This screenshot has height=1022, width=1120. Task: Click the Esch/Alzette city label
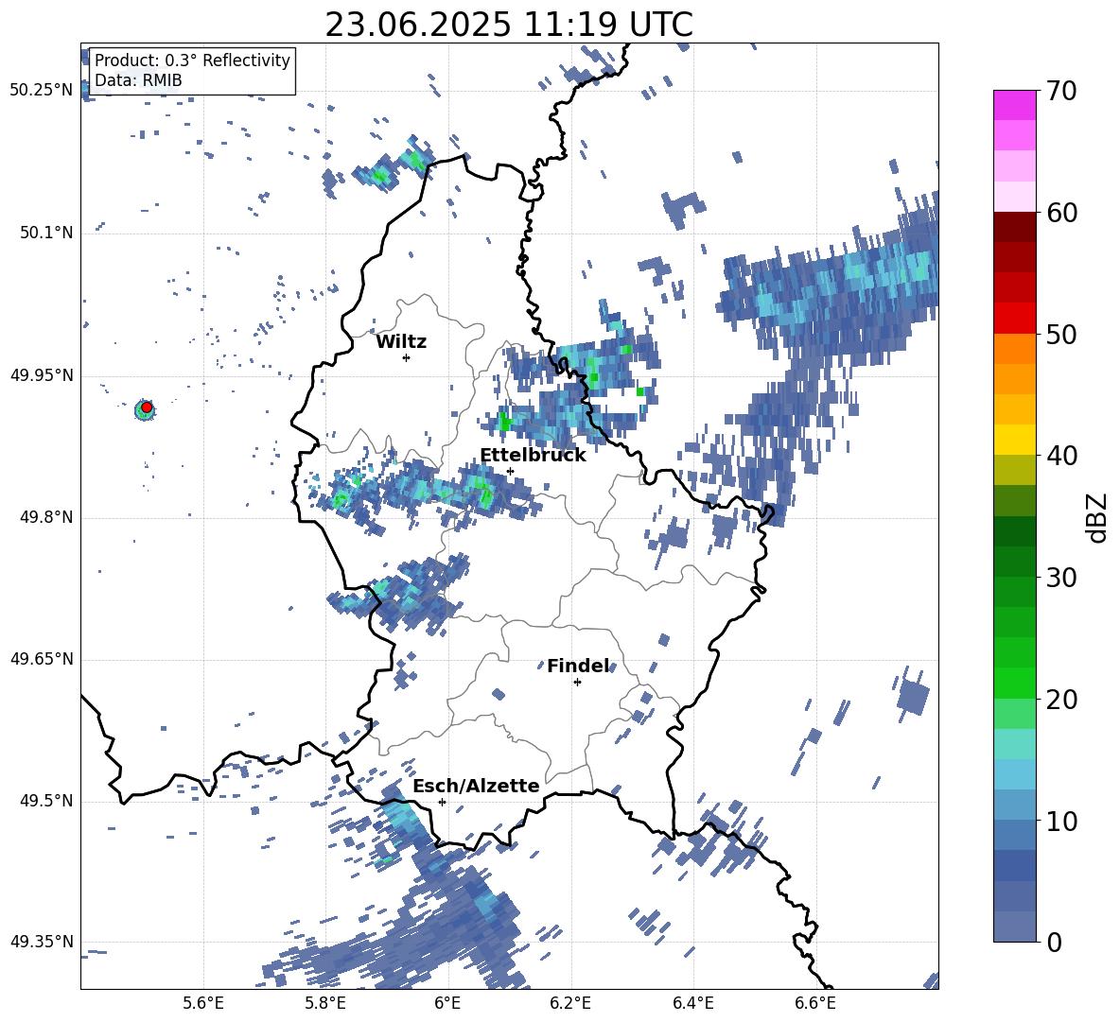pyautogui.click(x=477, y=786)
